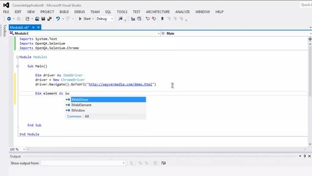Select IWindow in the IntelliSense list
The height and width of the screenshot is (176, 312).
point(106,110)
